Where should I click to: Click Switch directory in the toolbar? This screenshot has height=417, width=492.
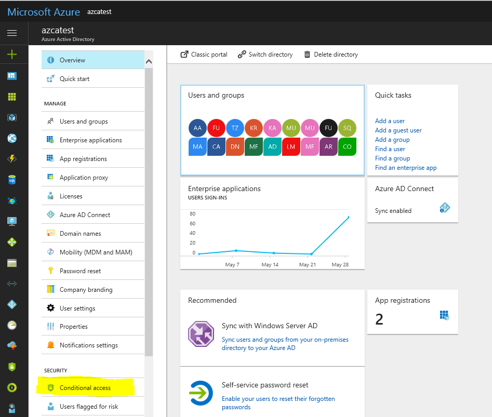265,55
